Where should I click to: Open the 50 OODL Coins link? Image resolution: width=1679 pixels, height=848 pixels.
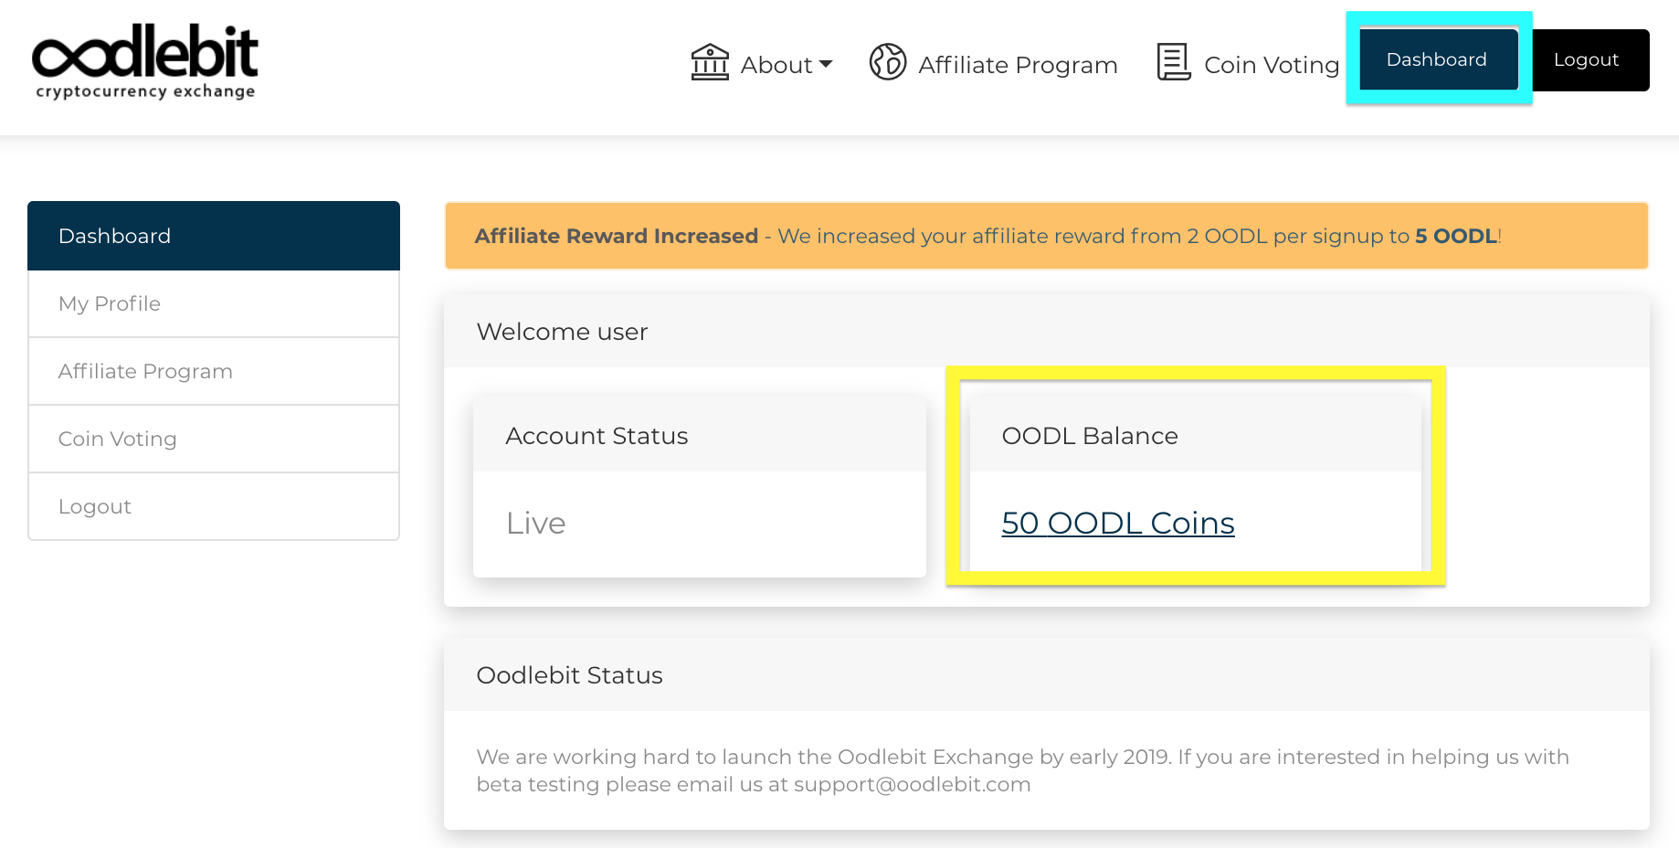(x=1117, y=523)
